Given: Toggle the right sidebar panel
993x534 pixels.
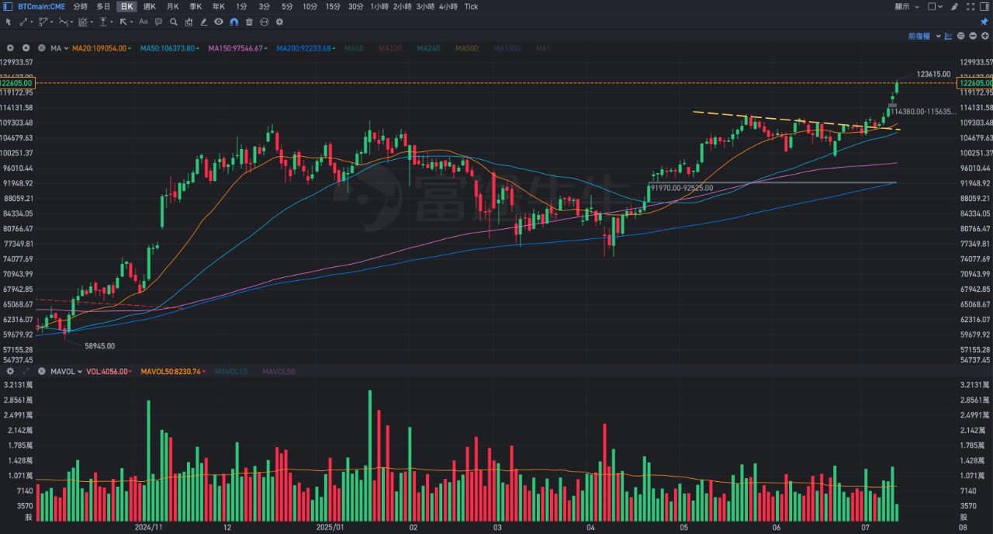Looking at the screenshot, I should tap(984, 6).
